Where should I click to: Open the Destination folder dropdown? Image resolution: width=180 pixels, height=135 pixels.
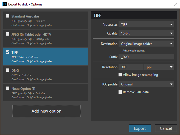pos(146,44)
